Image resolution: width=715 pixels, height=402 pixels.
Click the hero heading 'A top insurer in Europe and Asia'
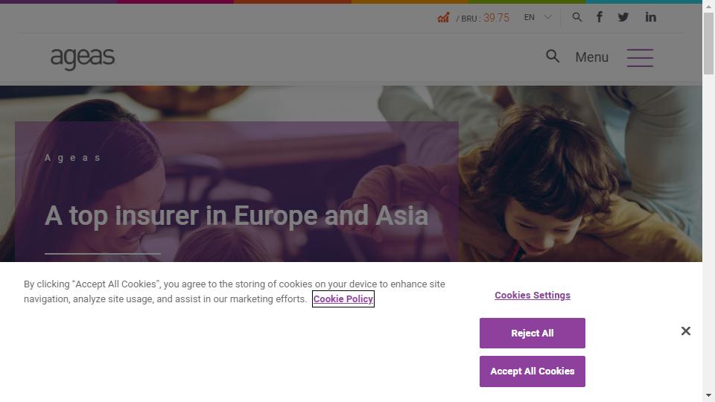tap(236, 216)
